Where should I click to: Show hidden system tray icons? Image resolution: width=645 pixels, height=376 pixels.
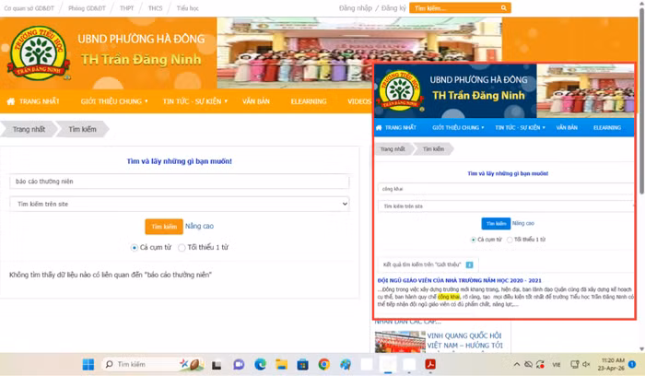(x=517, y=365)
